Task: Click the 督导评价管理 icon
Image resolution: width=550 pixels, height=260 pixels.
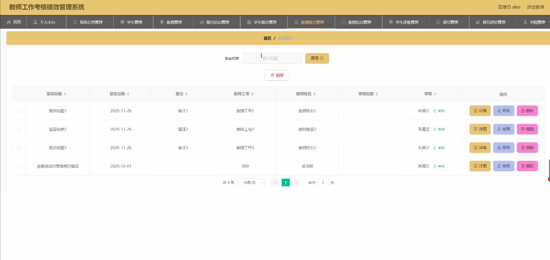Action: (x=478, y=22)
